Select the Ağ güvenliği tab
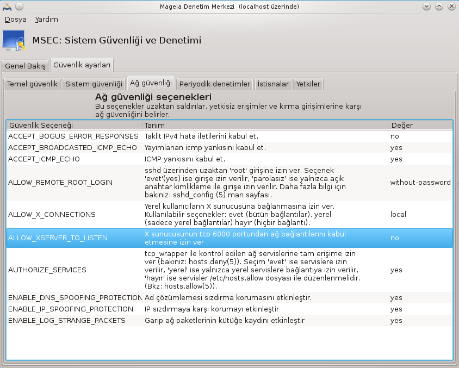459x368 pixels. (x=151, y=83)
